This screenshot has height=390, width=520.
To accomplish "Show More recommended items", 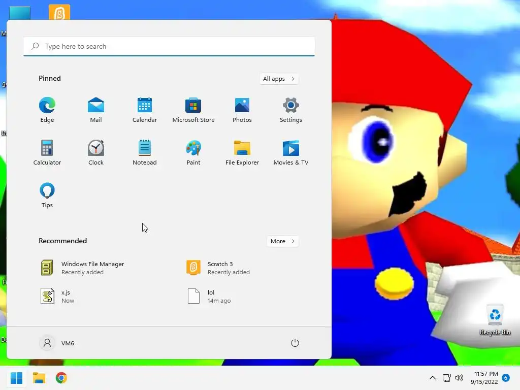I will tap(282, 241).
